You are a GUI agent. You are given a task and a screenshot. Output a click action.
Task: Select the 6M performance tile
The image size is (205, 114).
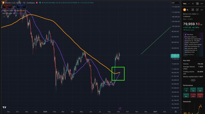pos(186,95)
